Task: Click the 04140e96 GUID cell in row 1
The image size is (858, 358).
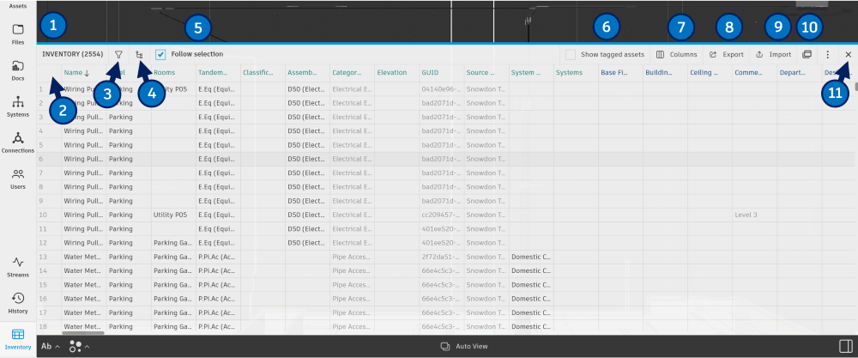Action: click(442, 88)
